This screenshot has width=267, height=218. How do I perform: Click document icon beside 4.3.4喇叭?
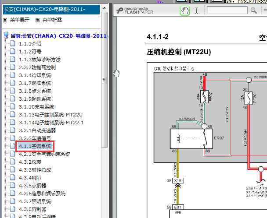[13, 177]
